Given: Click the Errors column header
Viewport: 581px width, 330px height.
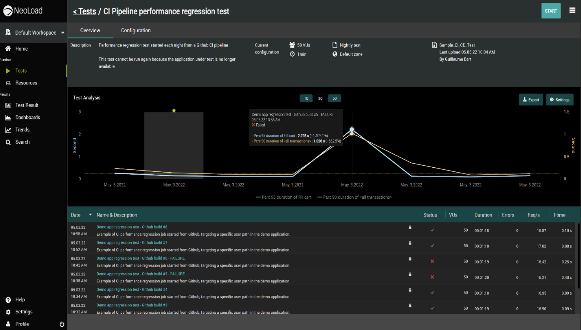Looking at the screenshot, I should coord(508,215).
